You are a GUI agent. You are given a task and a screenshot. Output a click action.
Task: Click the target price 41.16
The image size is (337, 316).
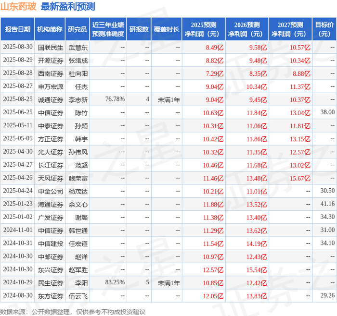click(327, 204)
